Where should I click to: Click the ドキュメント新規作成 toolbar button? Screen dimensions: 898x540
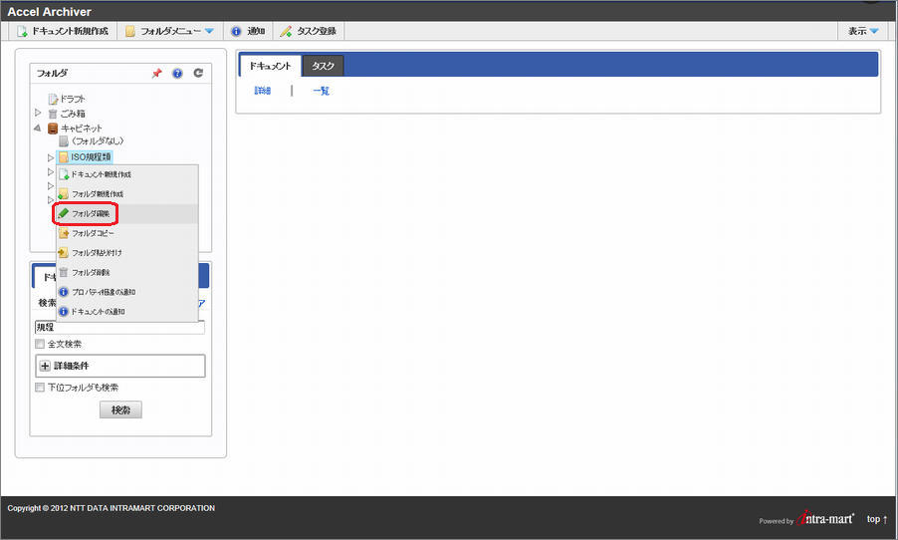click(63, 31)
